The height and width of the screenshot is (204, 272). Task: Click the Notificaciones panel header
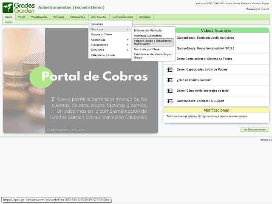216,110
